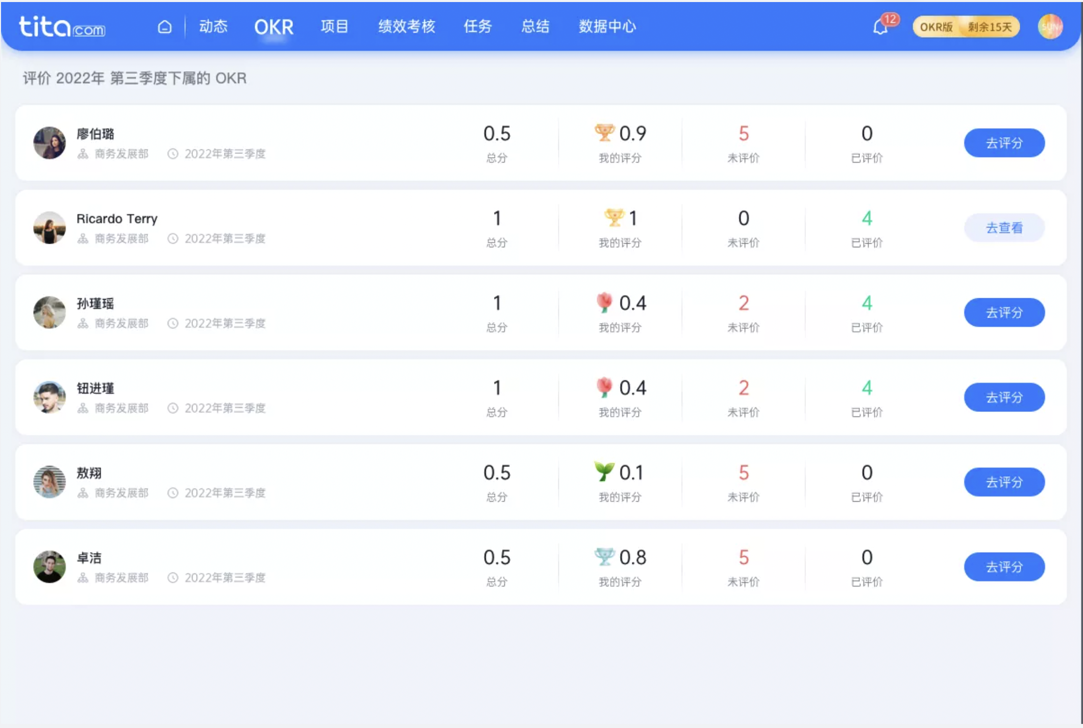Click the tita.com logo
Screen dimensions: 1083x728
pyautogui.click(x=62, y=27)
